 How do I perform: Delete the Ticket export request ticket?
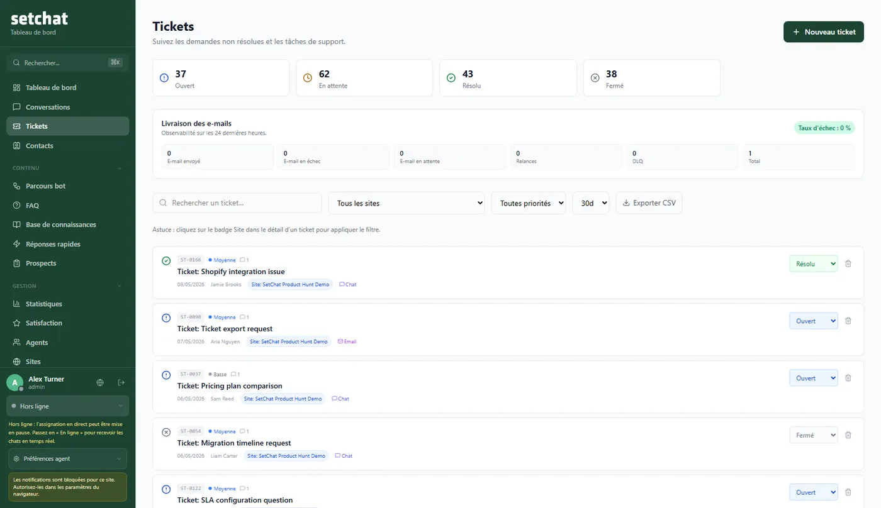(848, 321)
